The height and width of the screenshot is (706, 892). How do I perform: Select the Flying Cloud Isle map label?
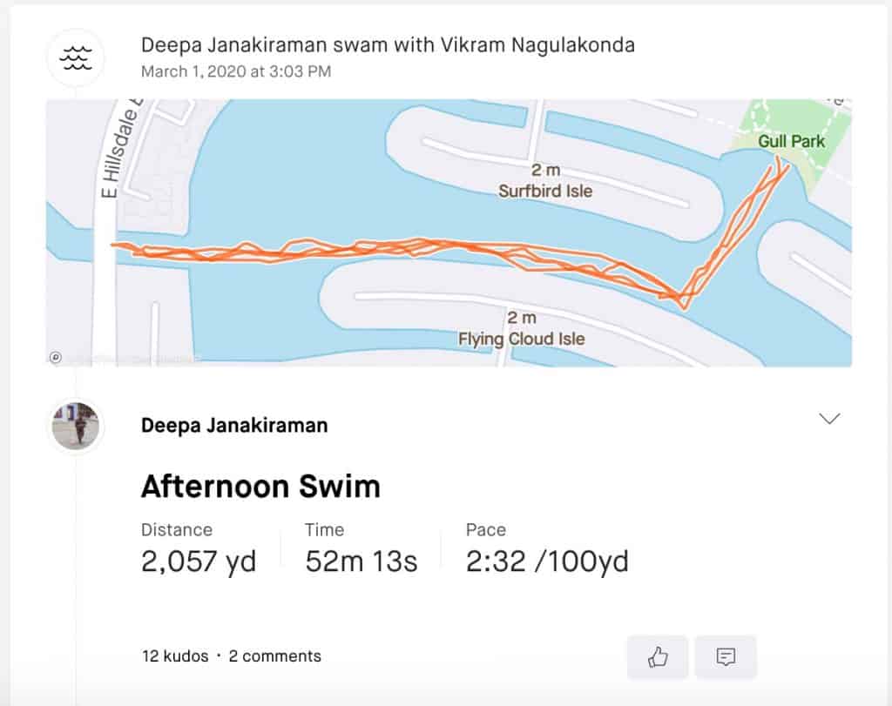point(522,339)
